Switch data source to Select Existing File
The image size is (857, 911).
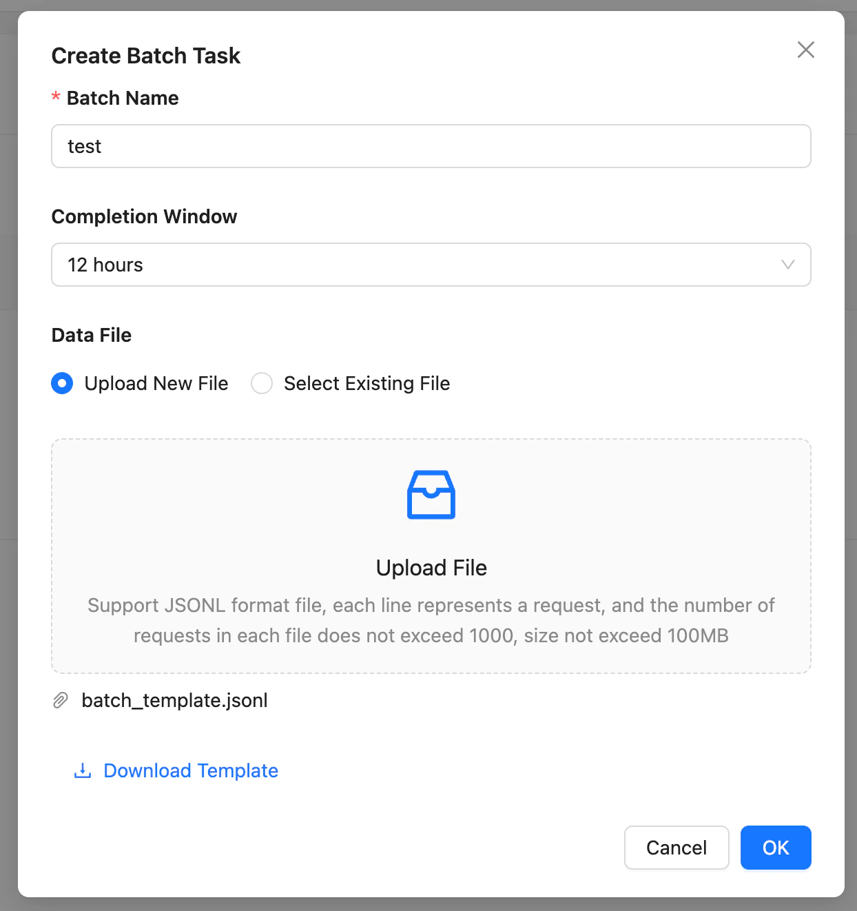(262, 383)
